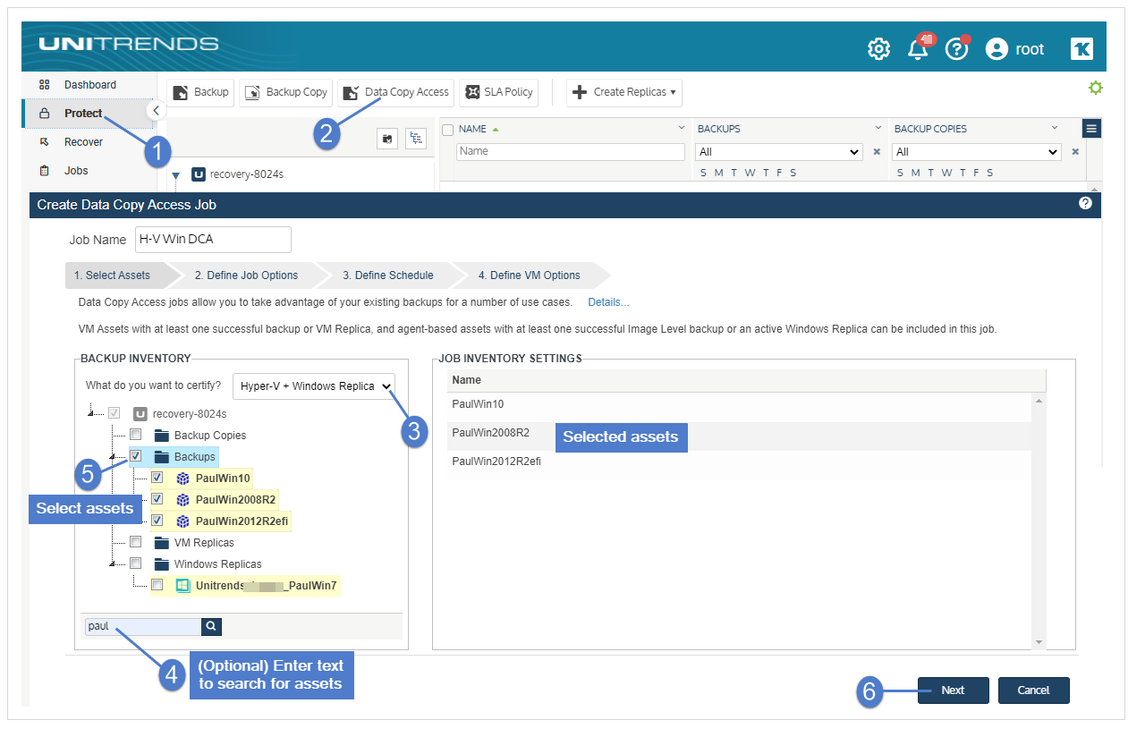This screenshot has width=1145, height=737.
Task: Click the Name filter field in the table
Action: (571, 152)
